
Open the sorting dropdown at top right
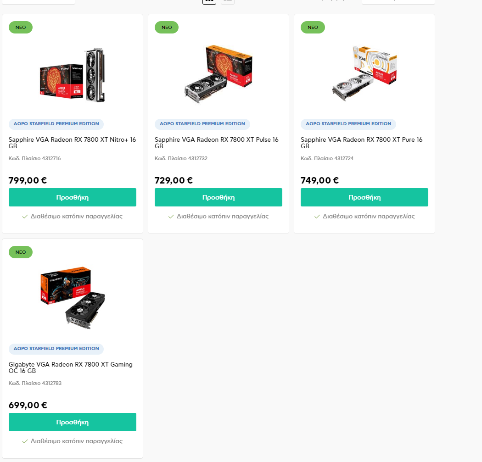point(398,1)
